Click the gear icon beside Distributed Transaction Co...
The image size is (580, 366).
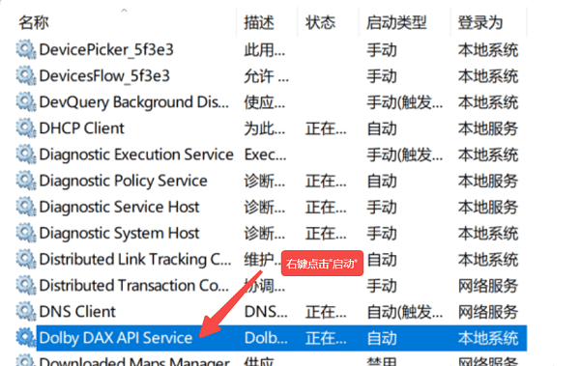click(26, 286)
